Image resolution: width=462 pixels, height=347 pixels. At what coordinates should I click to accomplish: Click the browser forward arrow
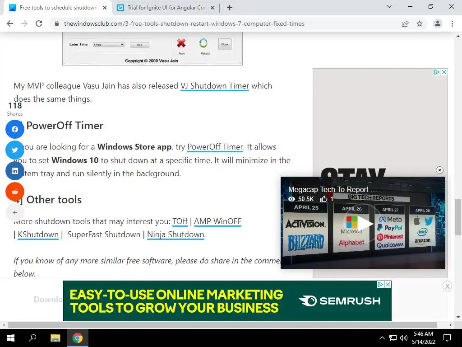(24, 23)
